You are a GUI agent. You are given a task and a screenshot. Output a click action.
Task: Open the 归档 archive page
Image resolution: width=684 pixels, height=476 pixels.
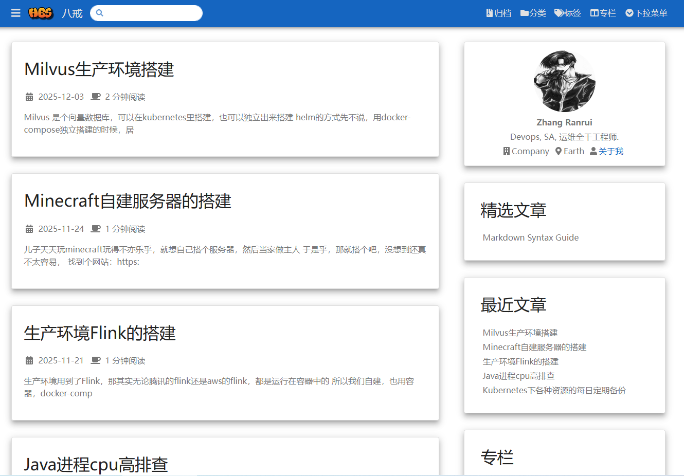pyautogui.click(x=498, y=13)
